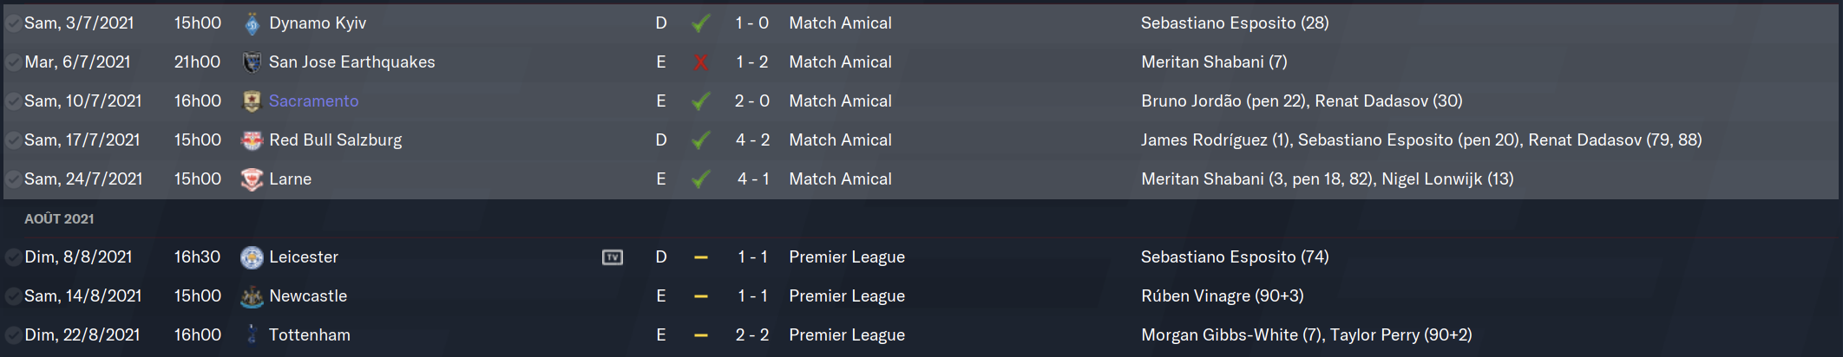Toggle the checkmark for the Tottenham fixture
1843x357 pixels.
pyautogui.click(x=14, y=335)
